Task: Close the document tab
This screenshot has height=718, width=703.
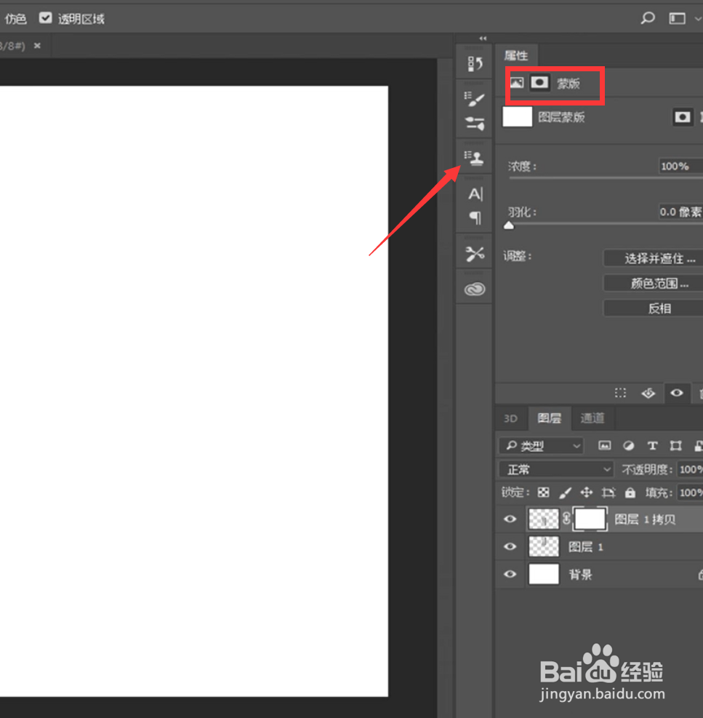Action: (x=37, y=46)
